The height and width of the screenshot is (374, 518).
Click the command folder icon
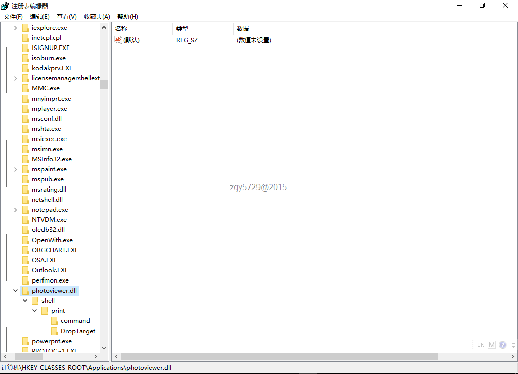[x=54, y=321]
